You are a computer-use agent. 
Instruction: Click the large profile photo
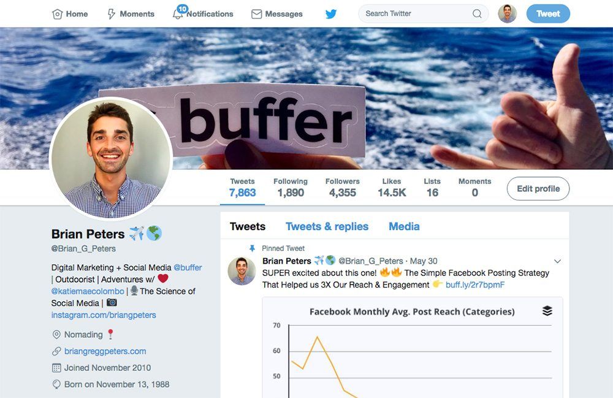[x=112, y=158]
